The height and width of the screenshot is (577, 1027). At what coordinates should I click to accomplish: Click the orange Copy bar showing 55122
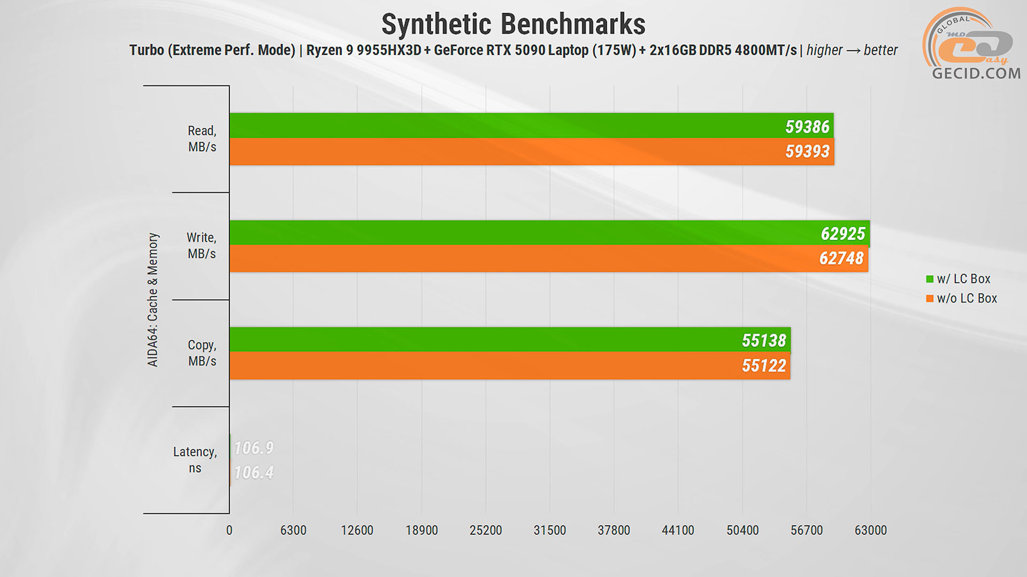click(510, 365)
